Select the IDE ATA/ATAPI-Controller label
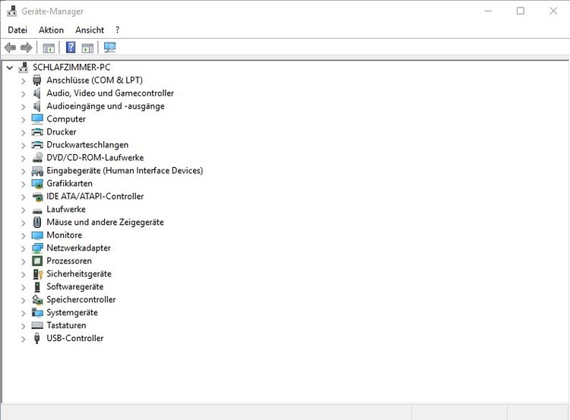The height and width of the screenshot is (420, 570). click(95, 196)
